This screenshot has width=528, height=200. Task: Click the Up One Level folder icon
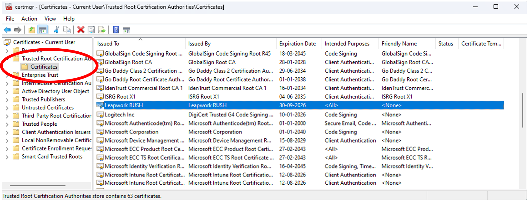pyautogui.click(x=32, y=30)
